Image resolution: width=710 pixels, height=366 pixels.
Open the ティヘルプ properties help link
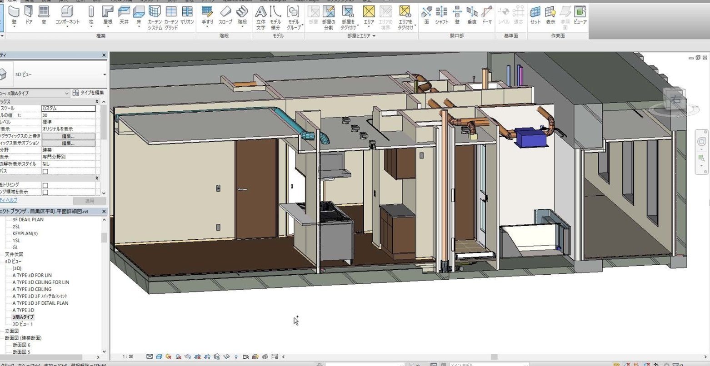pos(8,200)
